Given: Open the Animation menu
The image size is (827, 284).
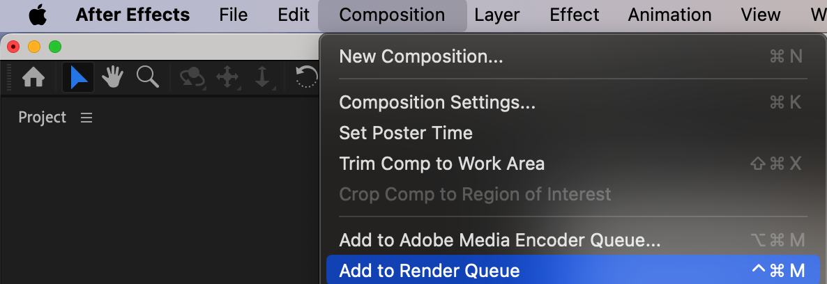Looking at the screenshot, I should pyautogui.click(x=669, y=15).
